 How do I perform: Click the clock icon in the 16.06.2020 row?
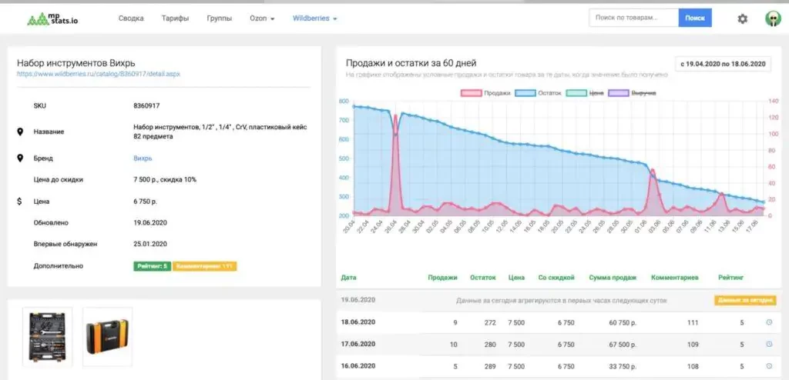coord(768,366)
